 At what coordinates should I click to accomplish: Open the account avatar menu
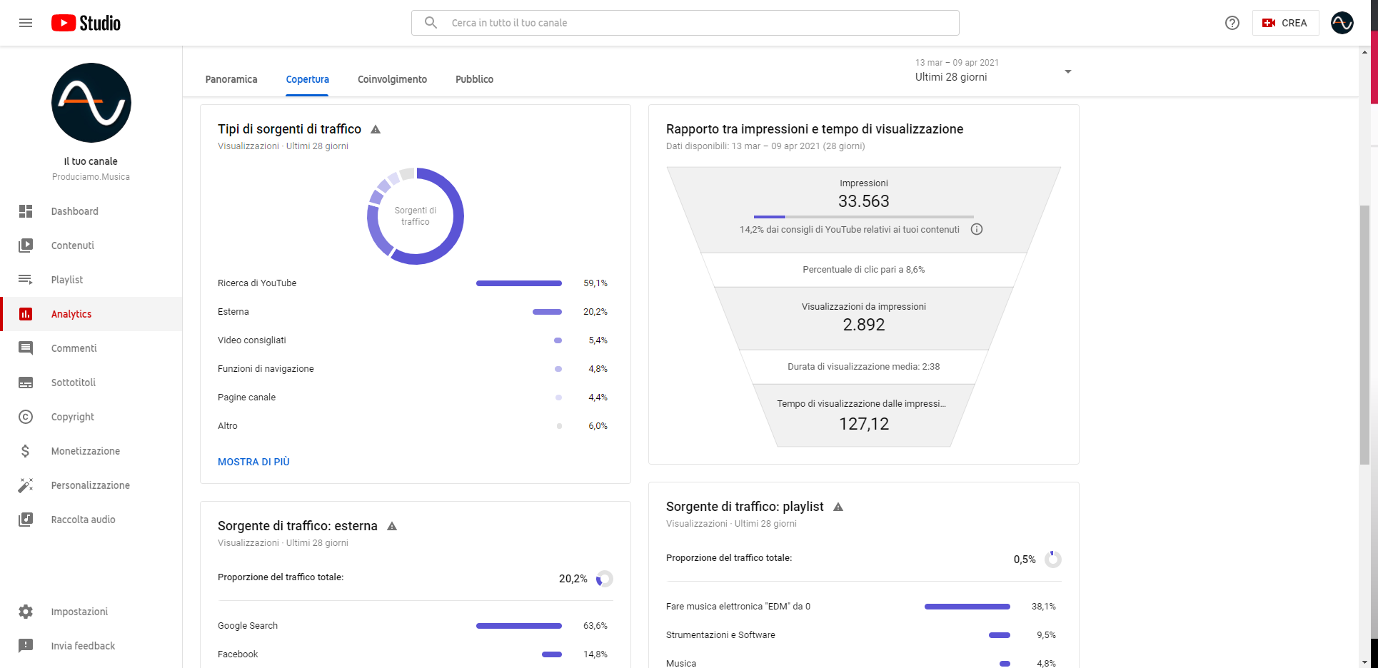pos(1342,23)
